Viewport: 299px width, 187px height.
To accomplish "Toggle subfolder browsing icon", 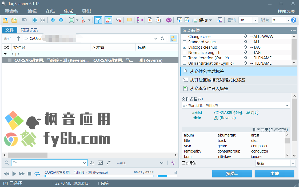I will pos(173,38).
